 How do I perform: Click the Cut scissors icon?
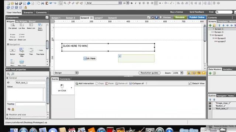click(43, 3)
